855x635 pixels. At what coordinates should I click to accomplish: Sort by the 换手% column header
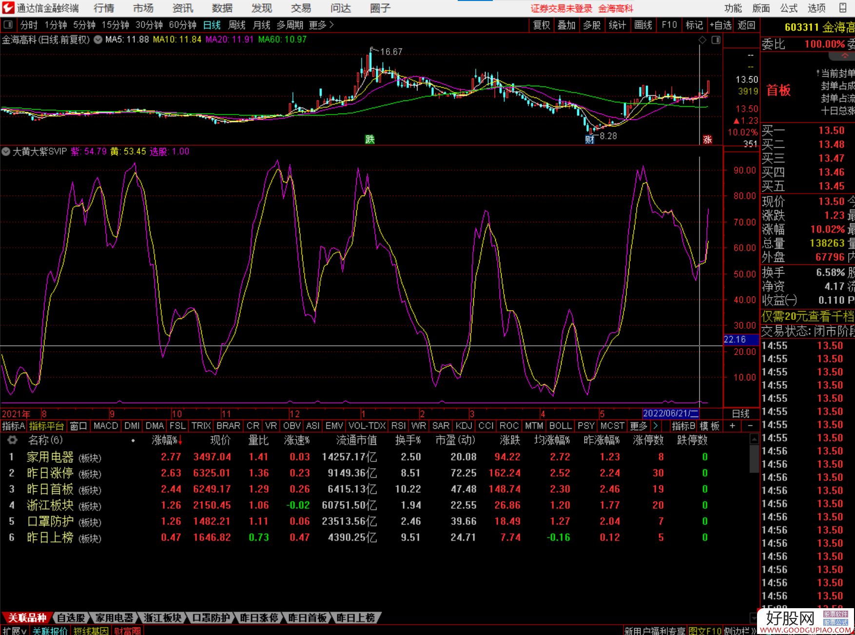(x=408, y=440)
